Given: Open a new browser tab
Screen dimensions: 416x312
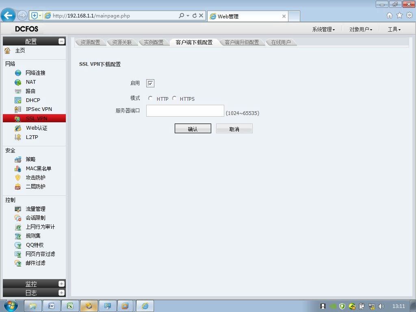Looking at the screenshot, I should pyautogui.click(x=294, y=16).
